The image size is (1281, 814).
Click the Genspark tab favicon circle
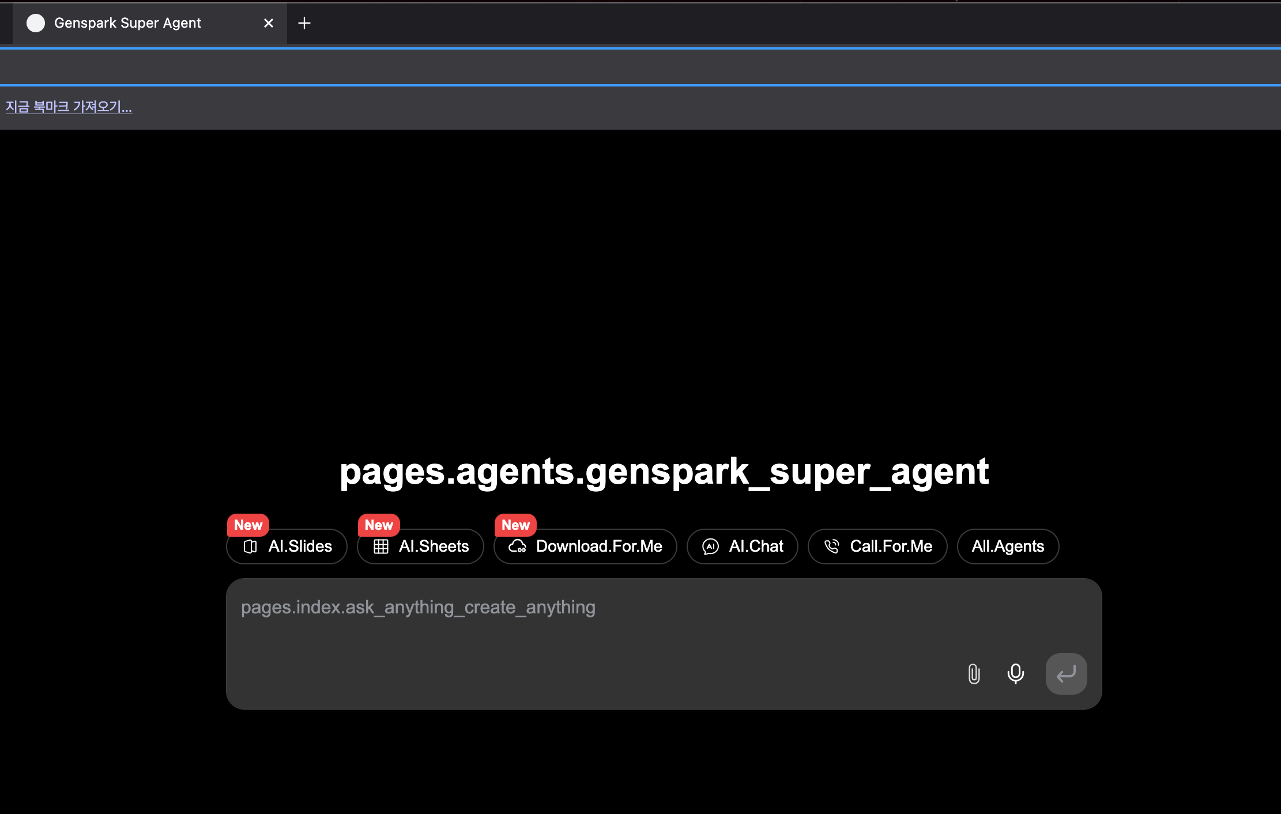tap(36, 23)
